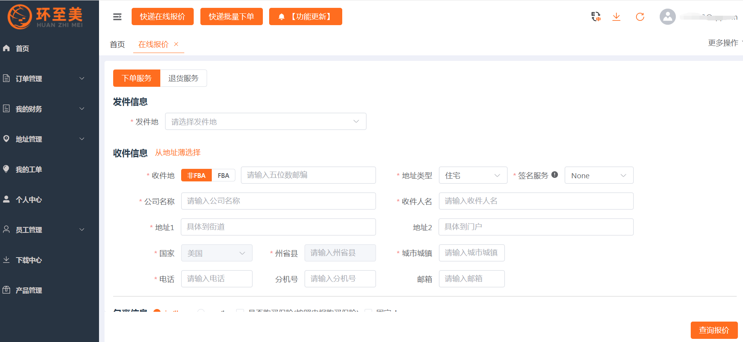743x342 pixels.
Task: Switch to the 首页 tab
Action: [x=117, y=44]
